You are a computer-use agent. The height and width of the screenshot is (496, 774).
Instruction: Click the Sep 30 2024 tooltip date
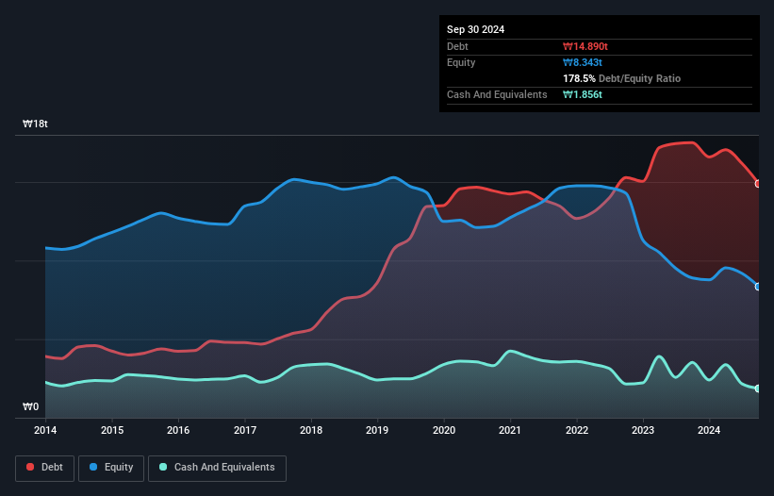point(475,29)
